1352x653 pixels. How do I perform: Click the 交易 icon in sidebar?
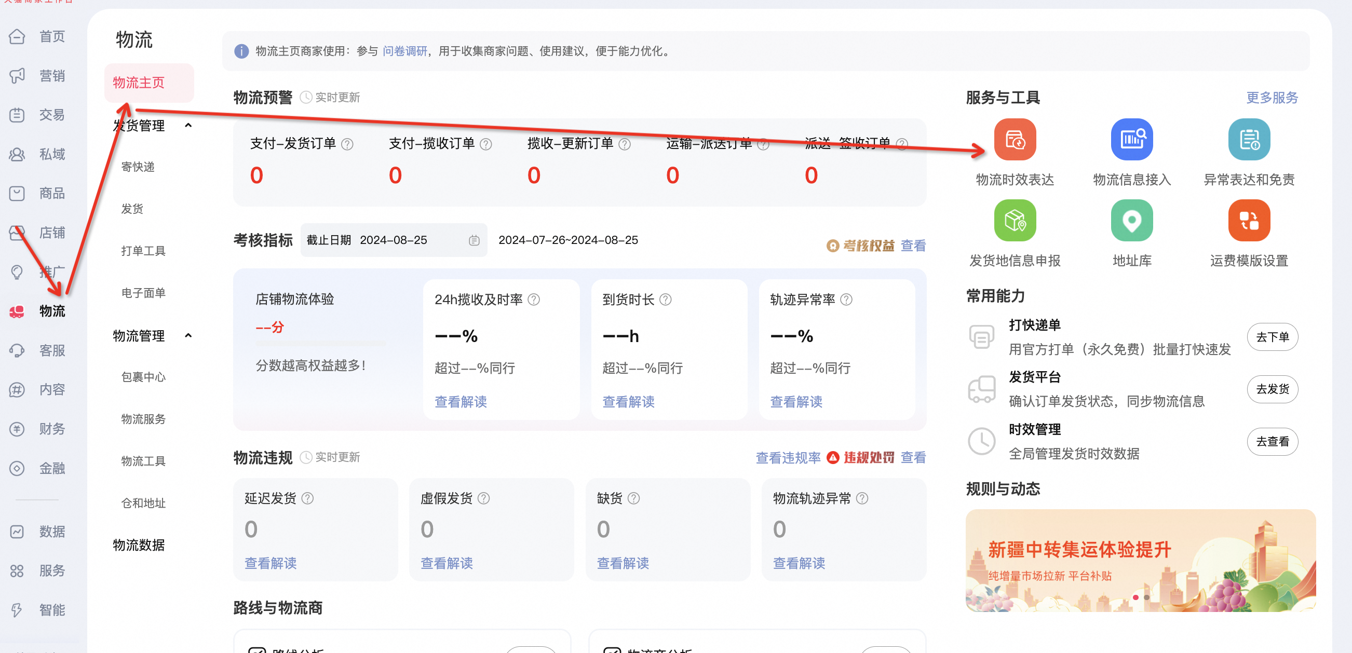coord(17,114)
